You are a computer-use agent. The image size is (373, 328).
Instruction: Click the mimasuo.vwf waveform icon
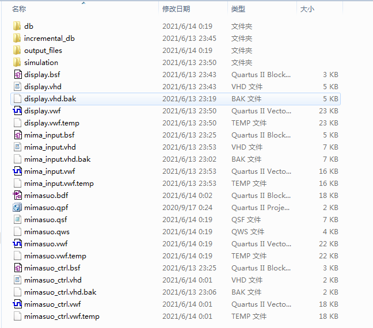point(17,244)
